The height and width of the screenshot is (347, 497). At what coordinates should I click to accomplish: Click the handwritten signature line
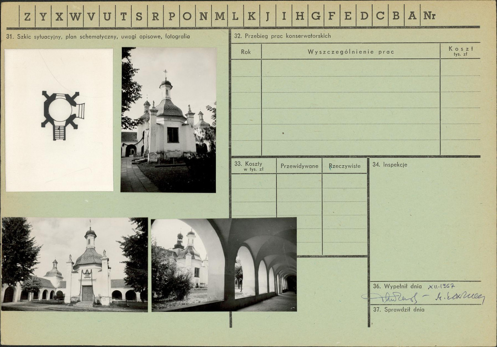coord(423,297)
